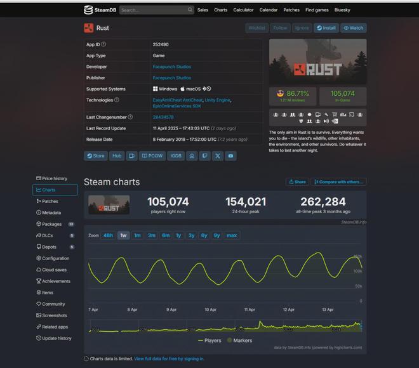
Task: Click the IGDB button
Action: click(176, 156)
